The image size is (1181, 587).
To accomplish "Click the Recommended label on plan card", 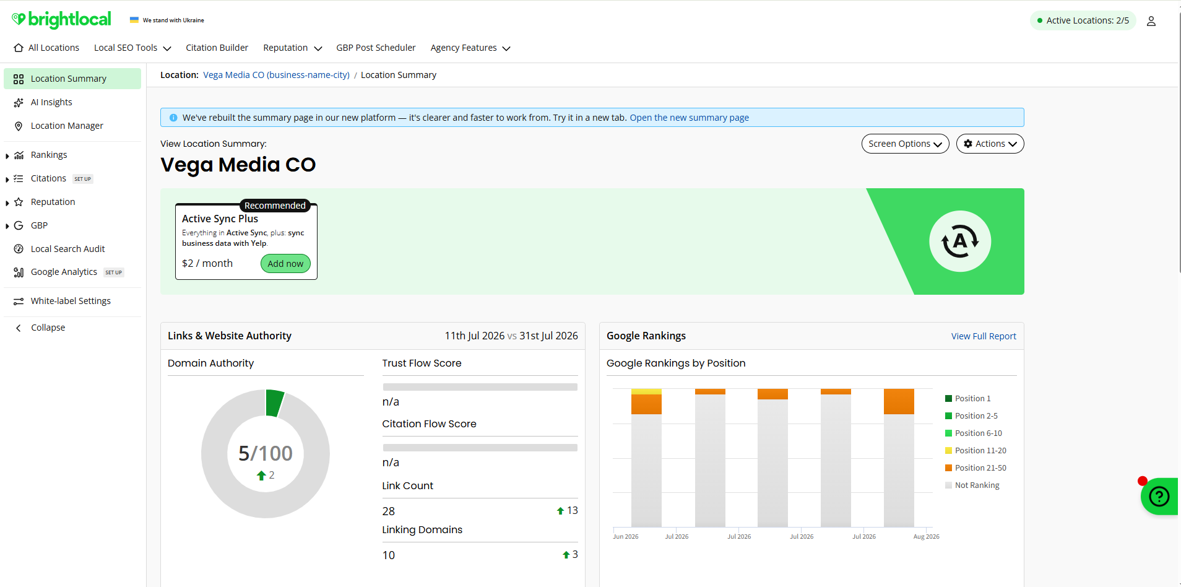I will 275,206.
